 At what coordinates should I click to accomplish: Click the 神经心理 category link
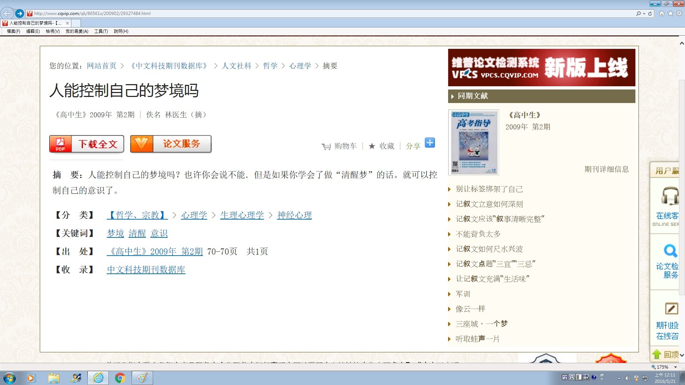click(x=294, y=215)
